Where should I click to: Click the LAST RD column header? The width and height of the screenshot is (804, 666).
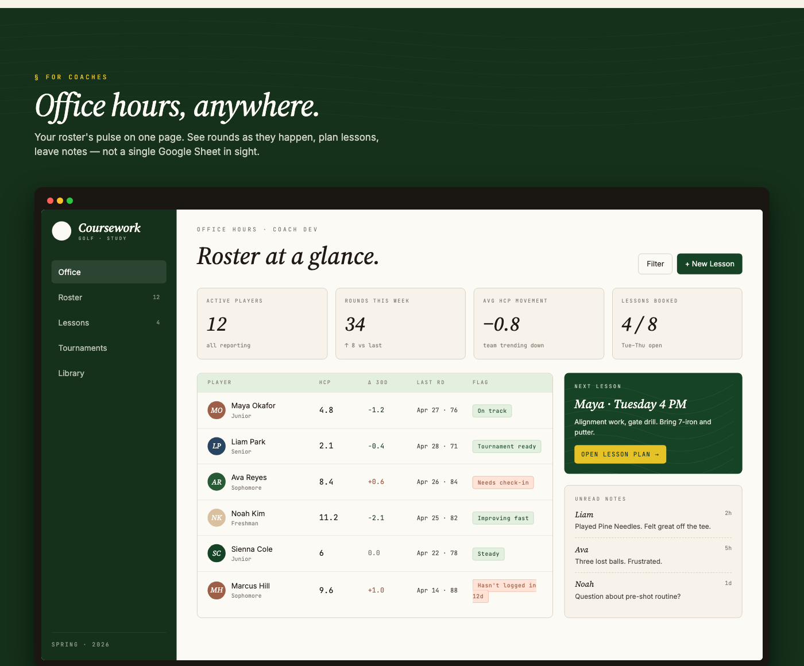(431, 382)
